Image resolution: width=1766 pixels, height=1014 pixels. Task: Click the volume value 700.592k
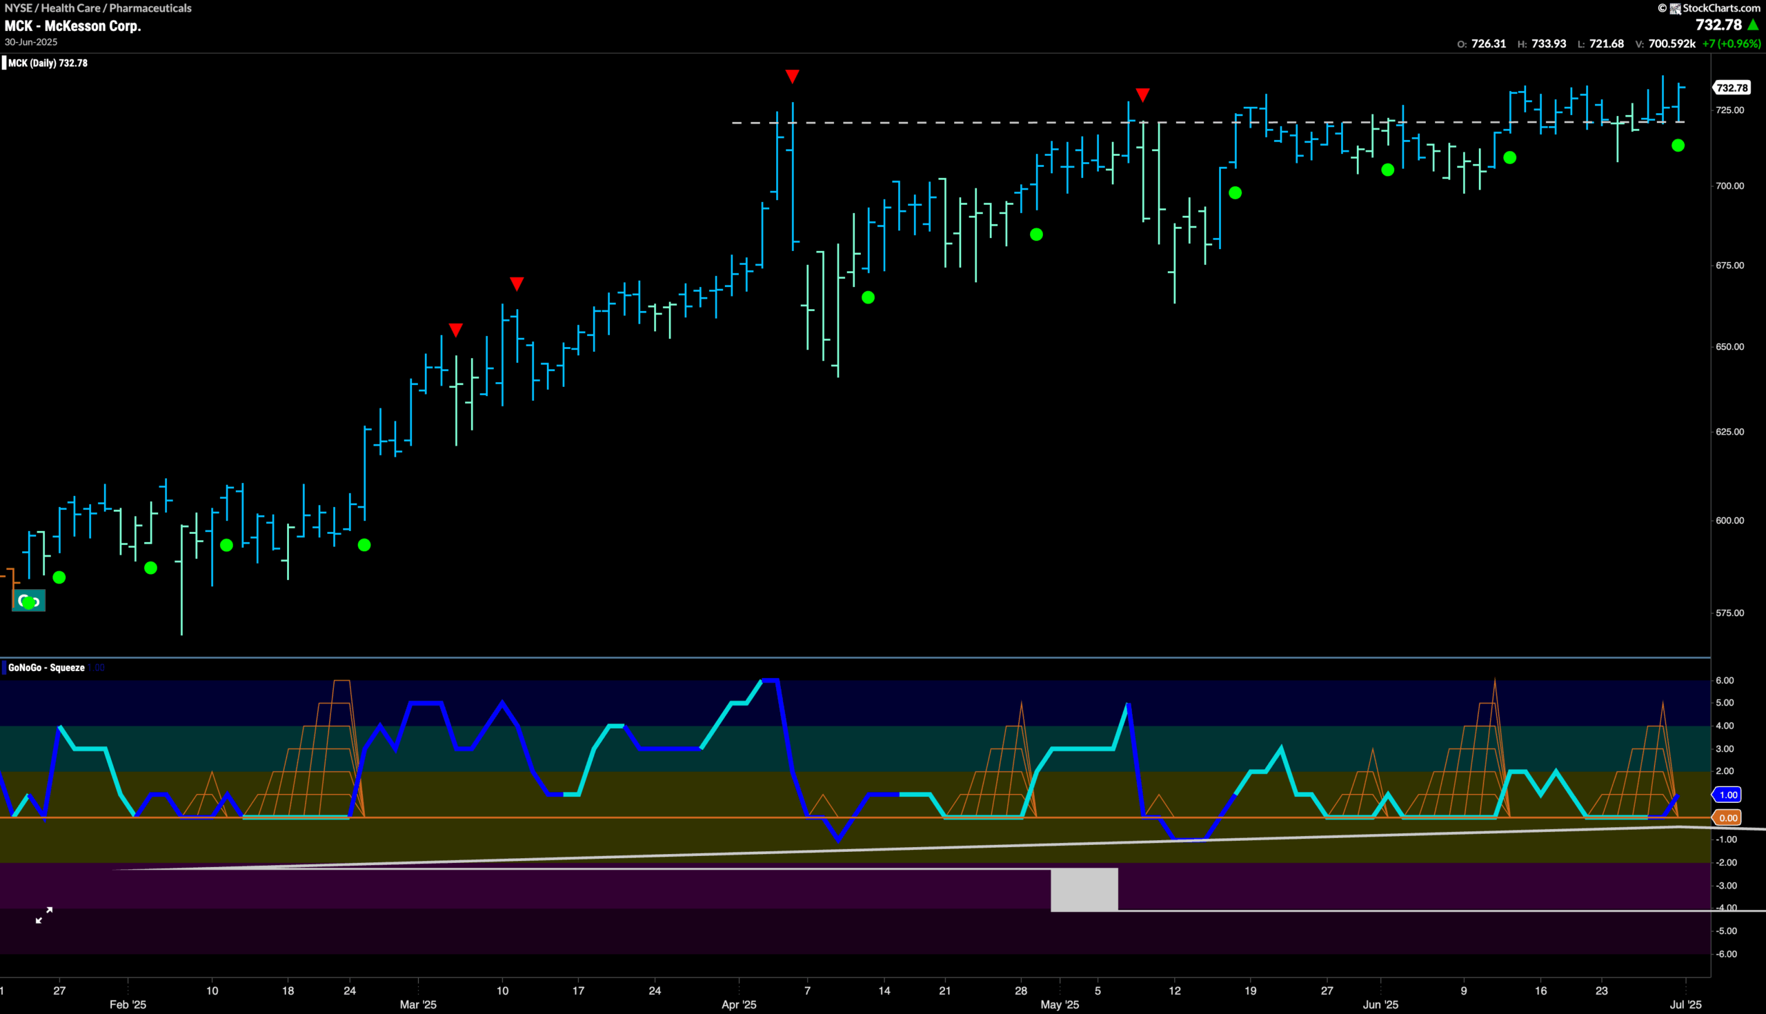(1672, 43)
